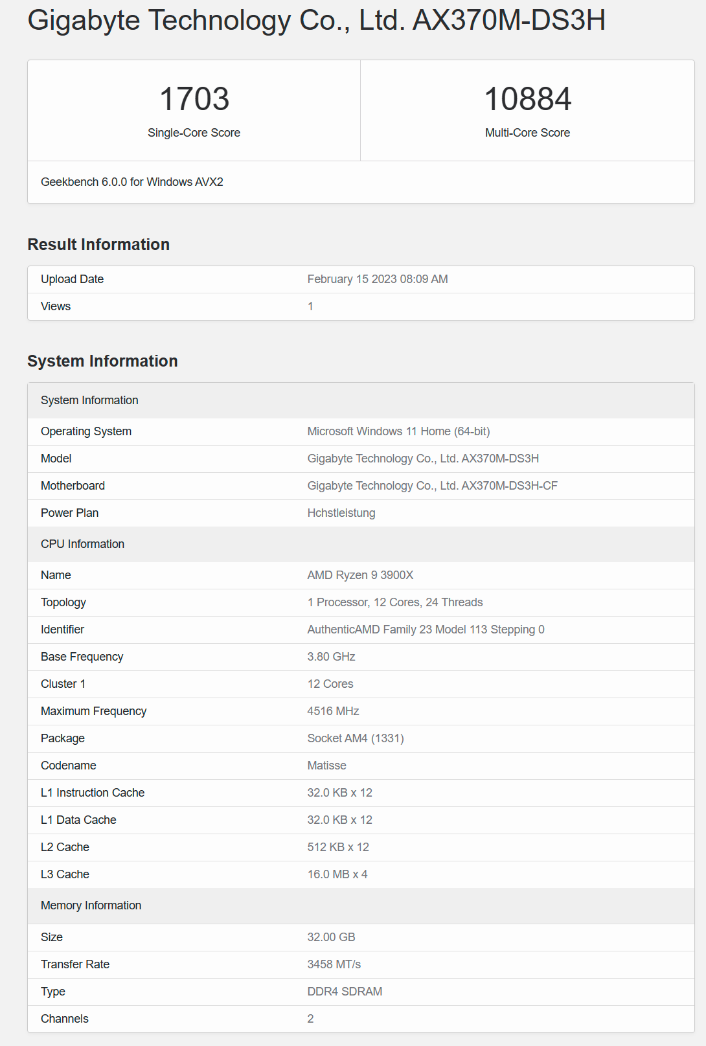Select the Geekbench 6.0.0 for Windows AVX2 text
The width and height of the screenshot is (706, 1046).
point(132,182)
